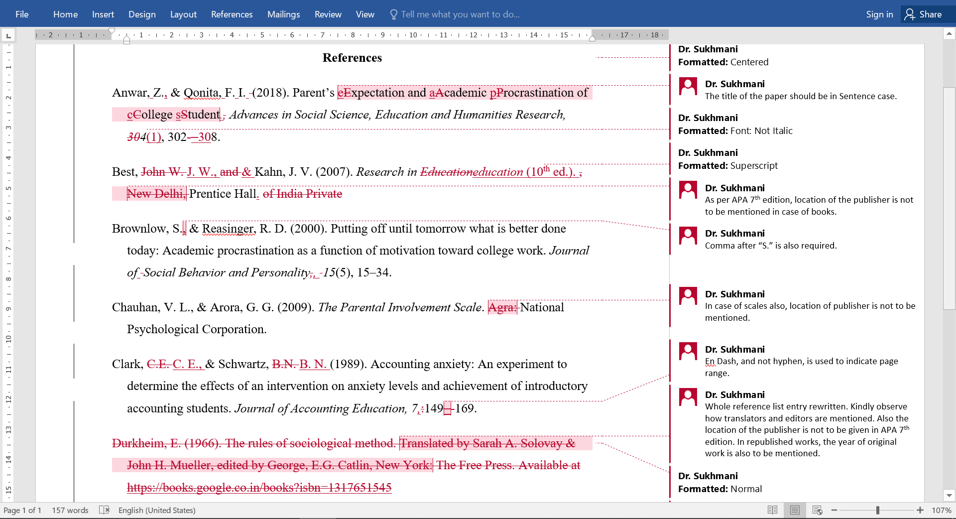Open the proofing errors status icon
The image size is (956, 519).
click(104, 510)
